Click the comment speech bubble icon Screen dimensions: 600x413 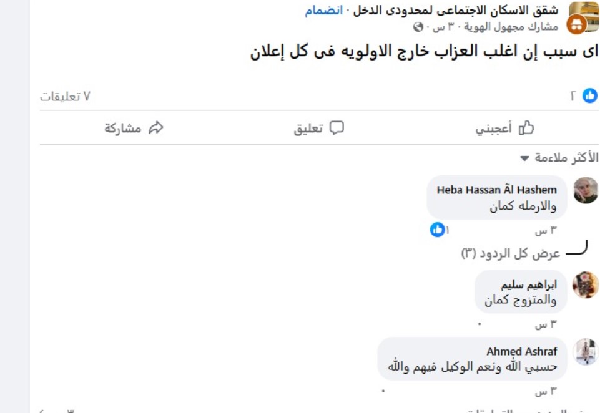337,128
